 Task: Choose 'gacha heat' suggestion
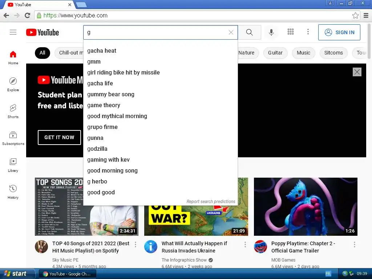pyautogui.click(x=160, y=51)
